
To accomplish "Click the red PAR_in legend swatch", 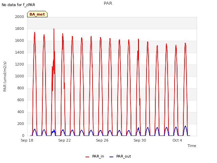I will pyautogui.click(x=87, y=157).
